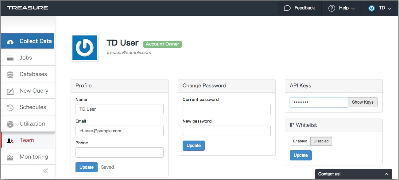This screenshot has height=180, width=399.
Task: Navigate to Utilization in sidebar
Action: pos(28,124)
